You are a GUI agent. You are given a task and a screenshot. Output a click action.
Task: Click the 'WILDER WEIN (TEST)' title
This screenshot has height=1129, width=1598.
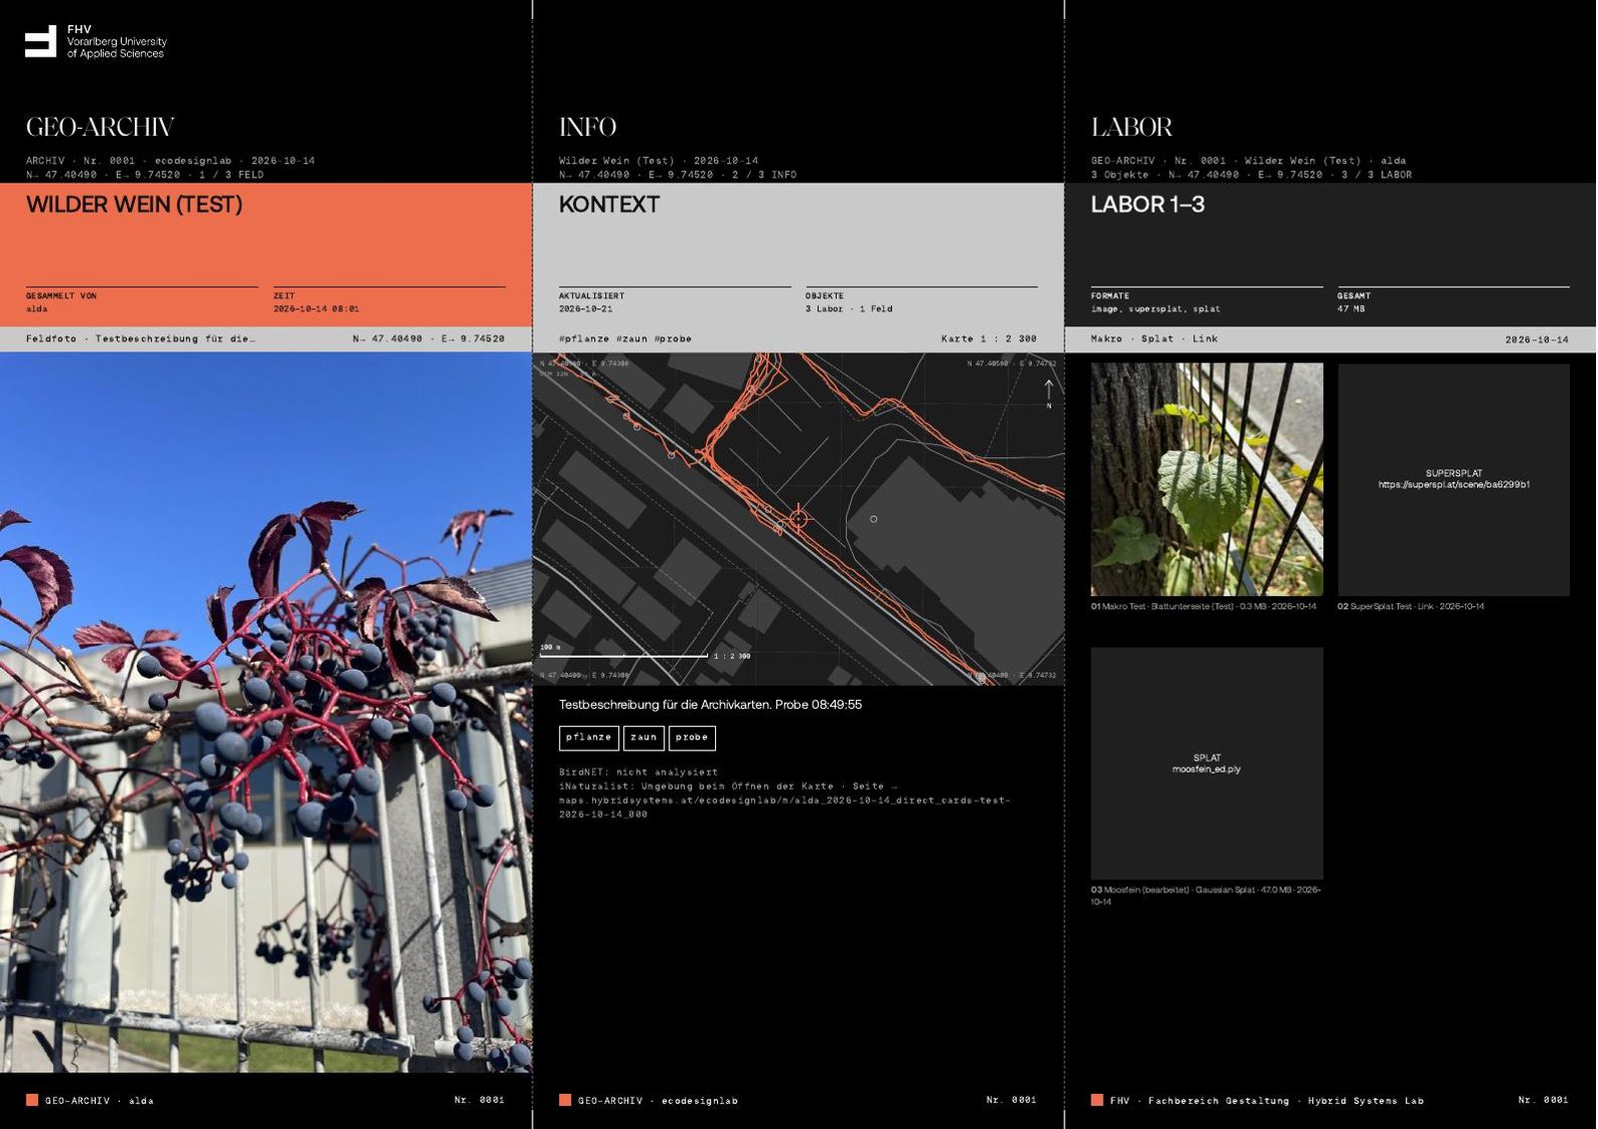pos(134,205)
